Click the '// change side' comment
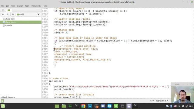Viewport: 194px width, 109px height. pos(64,30)
